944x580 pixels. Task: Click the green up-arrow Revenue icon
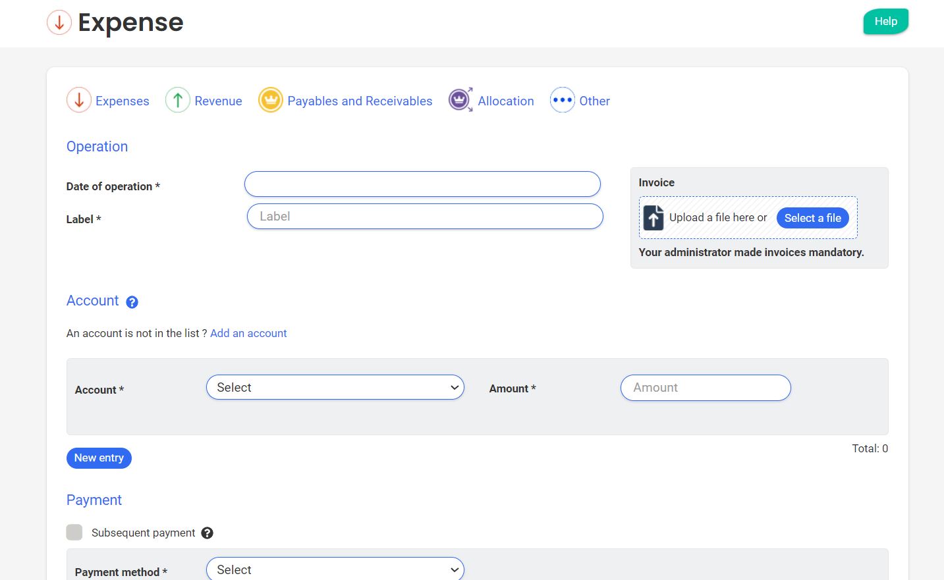click(177, 100)
